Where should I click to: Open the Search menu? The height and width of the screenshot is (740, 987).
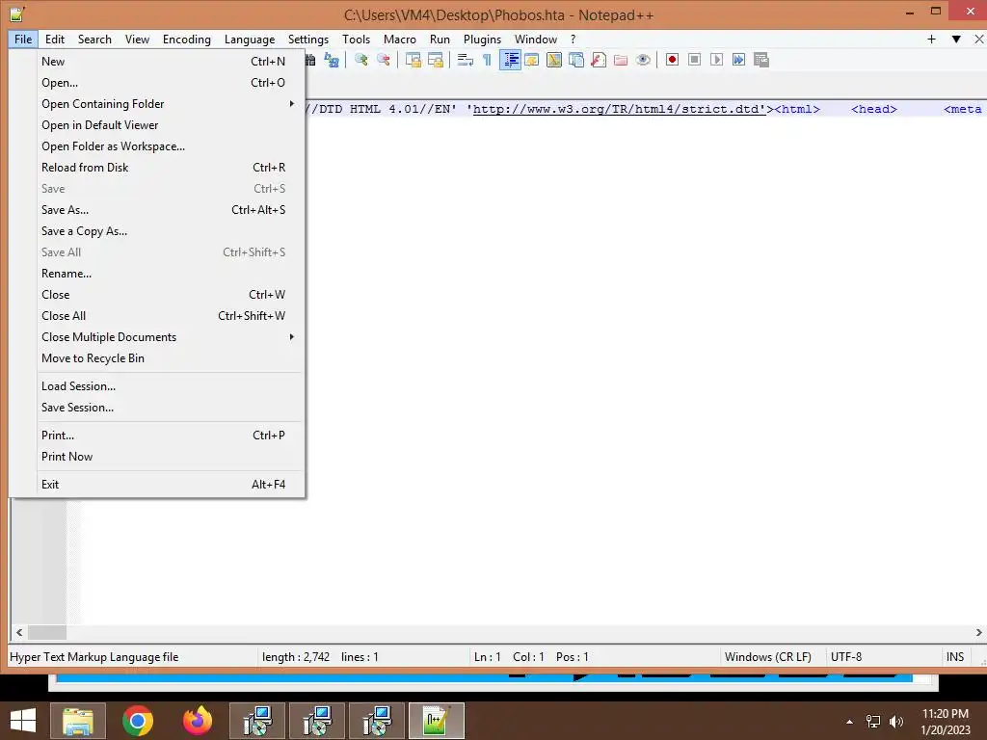tap(94, 39)
